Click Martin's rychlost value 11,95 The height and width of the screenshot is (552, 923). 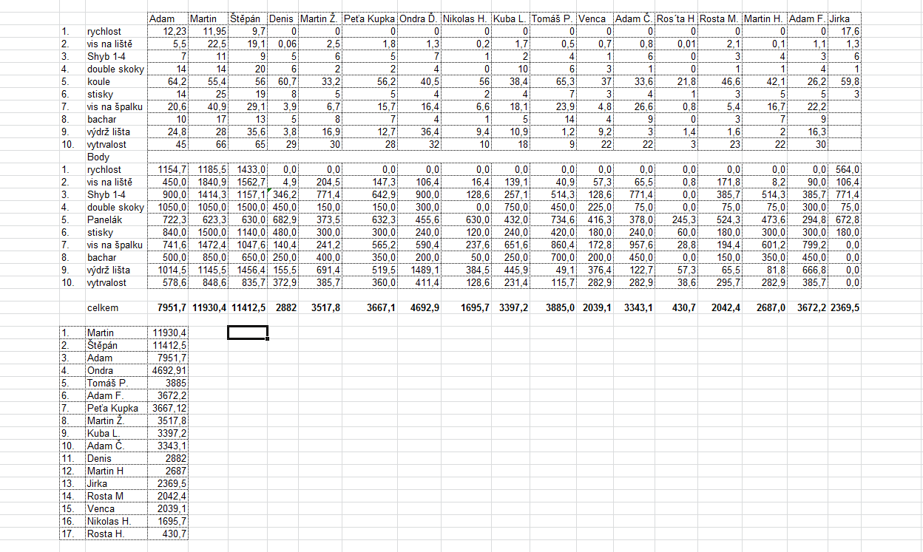pyautogui.click(x=208, y=31)
